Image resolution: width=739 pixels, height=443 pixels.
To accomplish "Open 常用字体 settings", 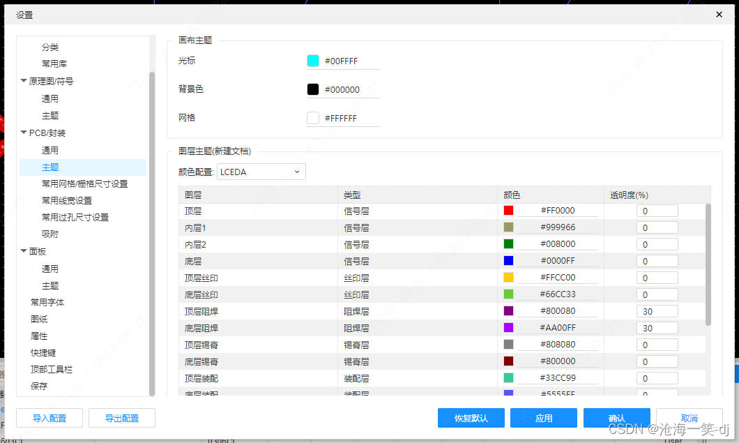I will coord(47,302).
